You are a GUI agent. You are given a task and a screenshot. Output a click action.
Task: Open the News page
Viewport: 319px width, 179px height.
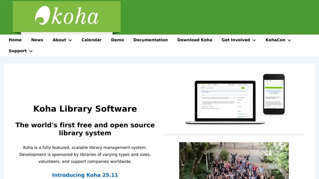(x=37, y=40)
